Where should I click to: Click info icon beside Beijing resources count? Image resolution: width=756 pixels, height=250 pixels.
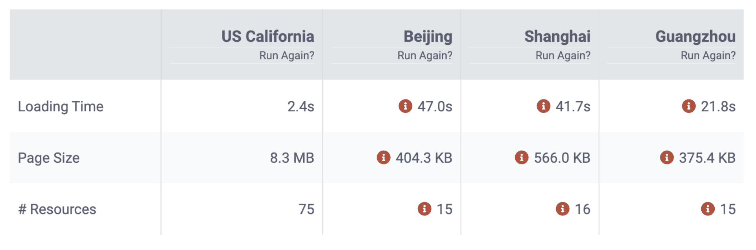point(424,209)
